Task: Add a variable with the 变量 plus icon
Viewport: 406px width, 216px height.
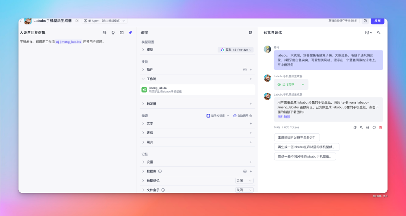Action: 251,162
